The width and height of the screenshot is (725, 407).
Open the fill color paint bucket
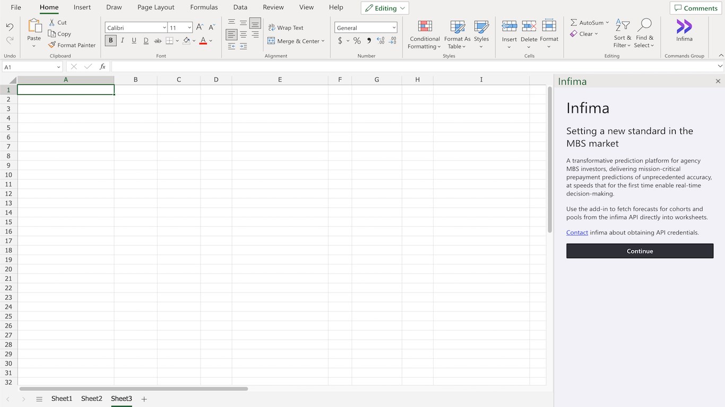(x=186, y=41)
